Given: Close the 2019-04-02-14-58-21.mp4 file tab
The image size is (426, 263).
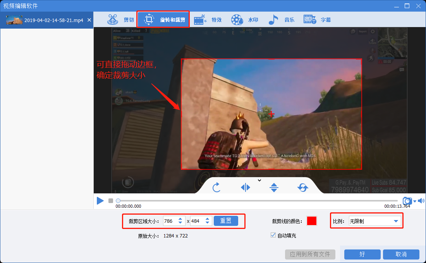Looking at the screenshot, I should (x=89, y=20).
